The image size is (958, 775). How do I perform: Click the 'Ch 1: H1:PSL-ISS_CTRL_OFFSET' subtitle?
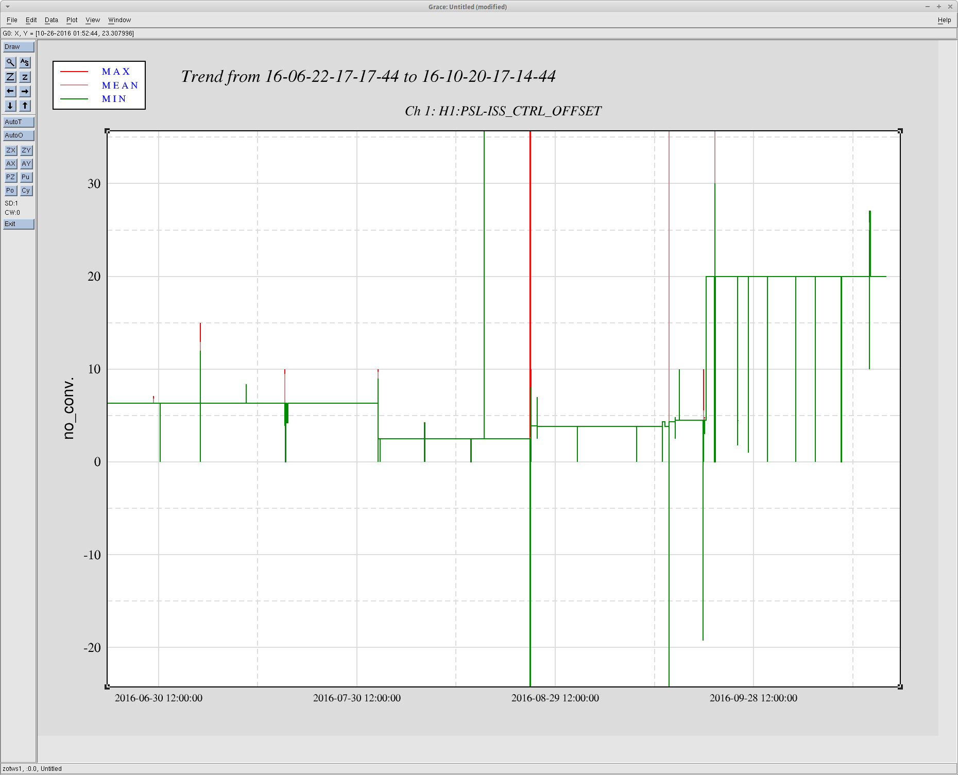(503, 111)
